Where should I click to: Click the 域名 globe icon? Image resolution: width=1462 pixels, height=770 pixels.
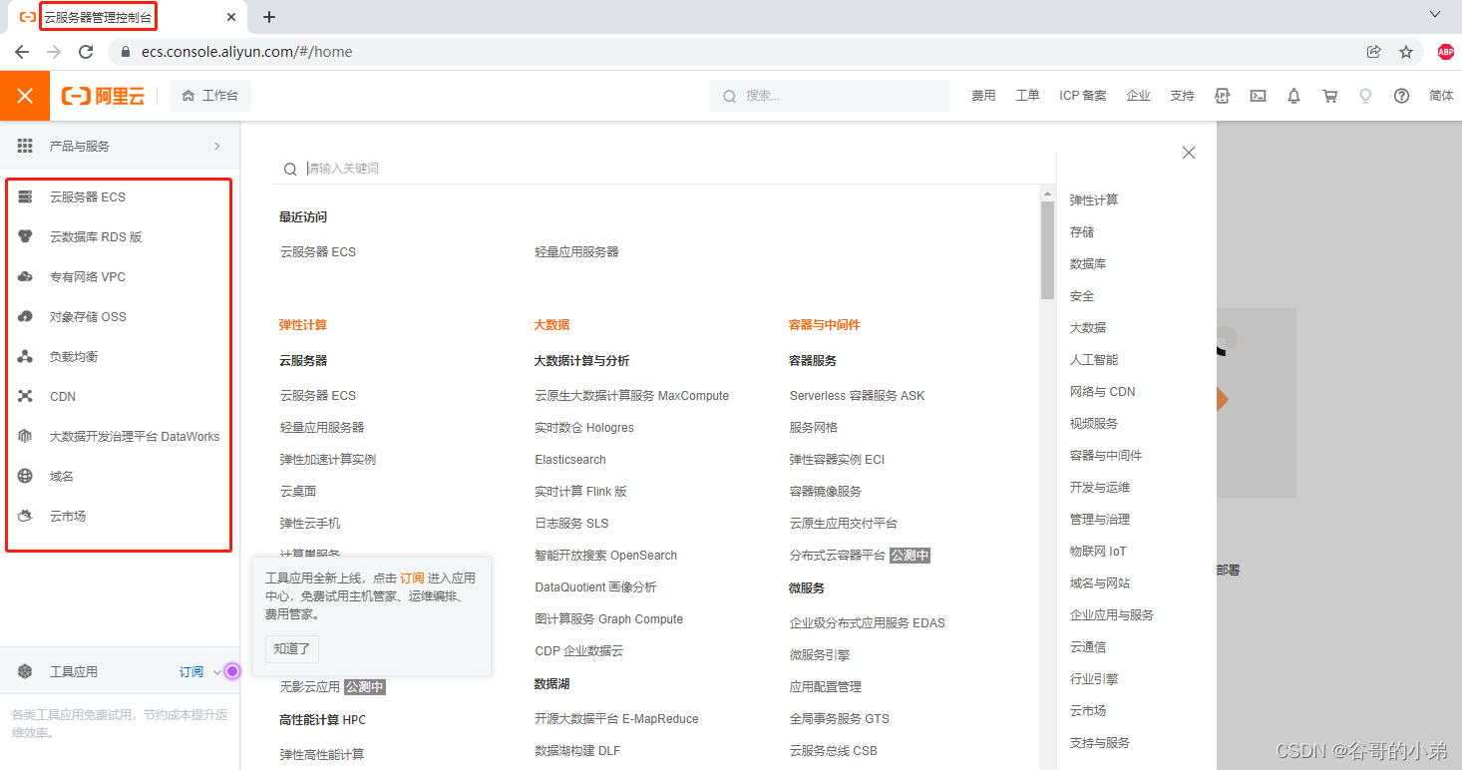click(26, 476)
